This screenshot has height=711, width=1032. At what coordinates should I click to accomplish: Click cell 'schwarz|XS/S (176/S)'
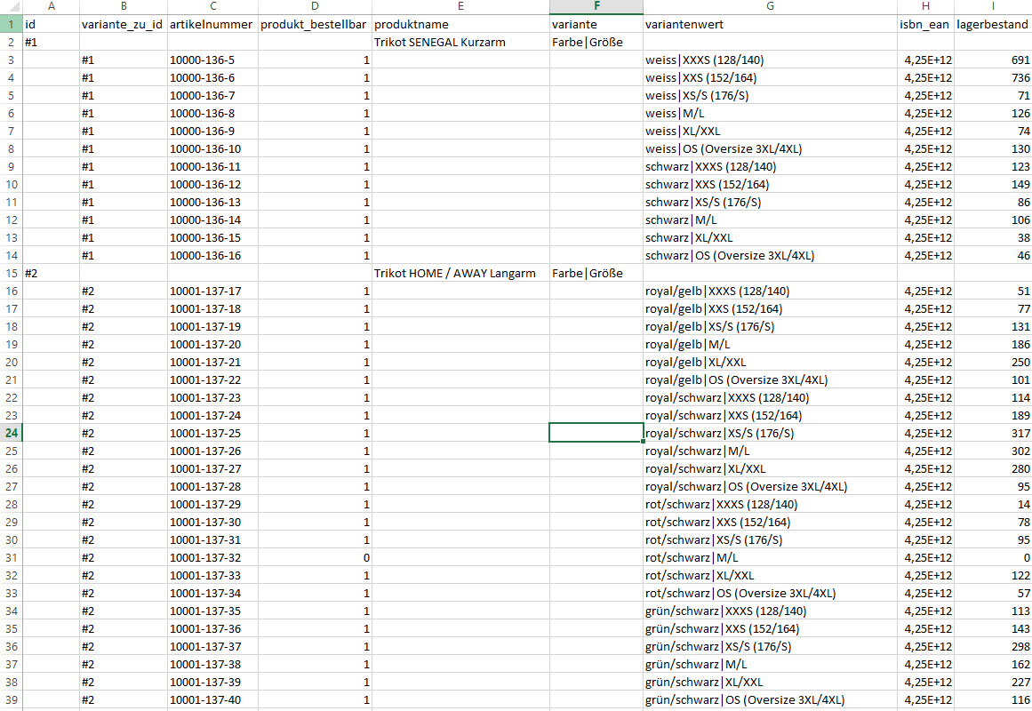(x=770, y=202)
